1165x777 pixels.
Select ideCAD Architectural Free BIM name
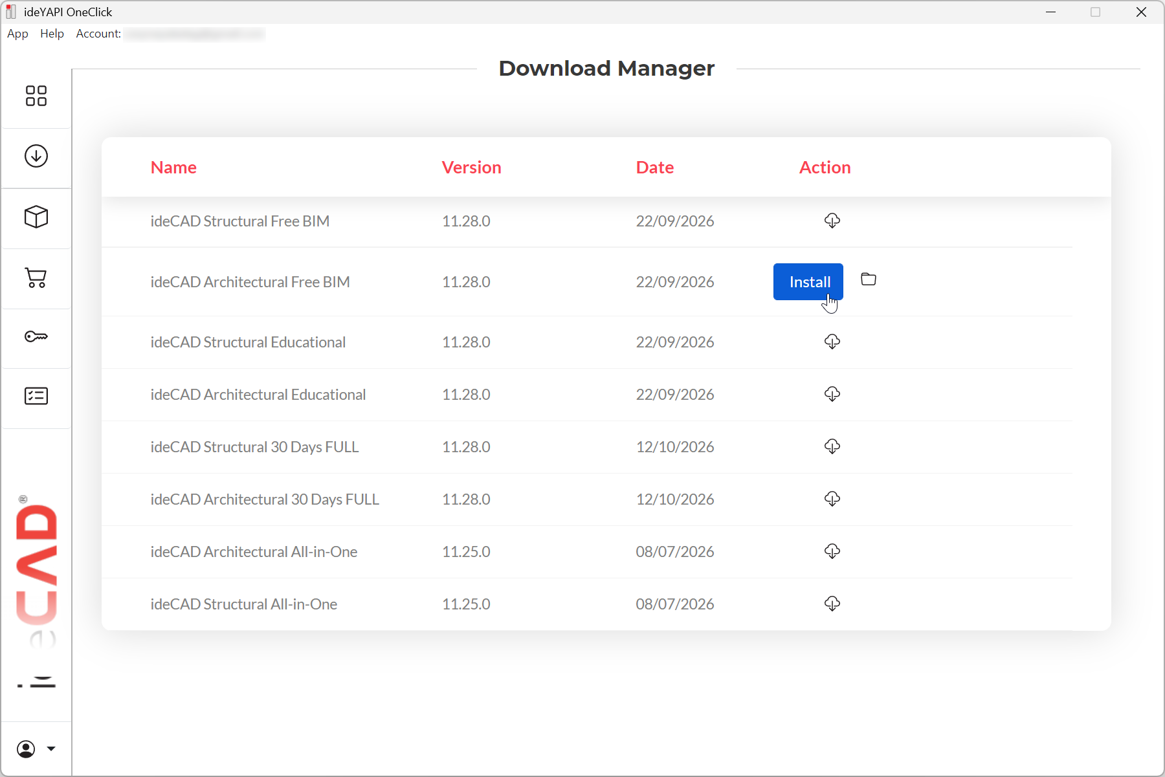[250, 282]
